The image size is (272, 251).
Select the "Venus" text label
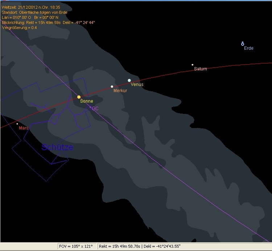tap(137, 85)
